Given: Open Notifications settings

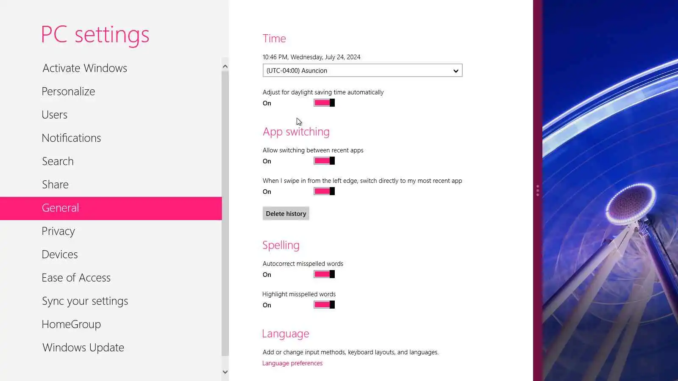Looking at the screenshot, I should point(111,138).
